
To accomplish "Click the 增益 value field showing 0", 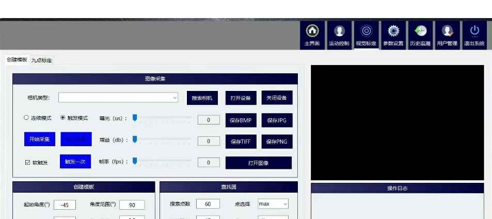I will pyautogui.click(x=209, y=141).
